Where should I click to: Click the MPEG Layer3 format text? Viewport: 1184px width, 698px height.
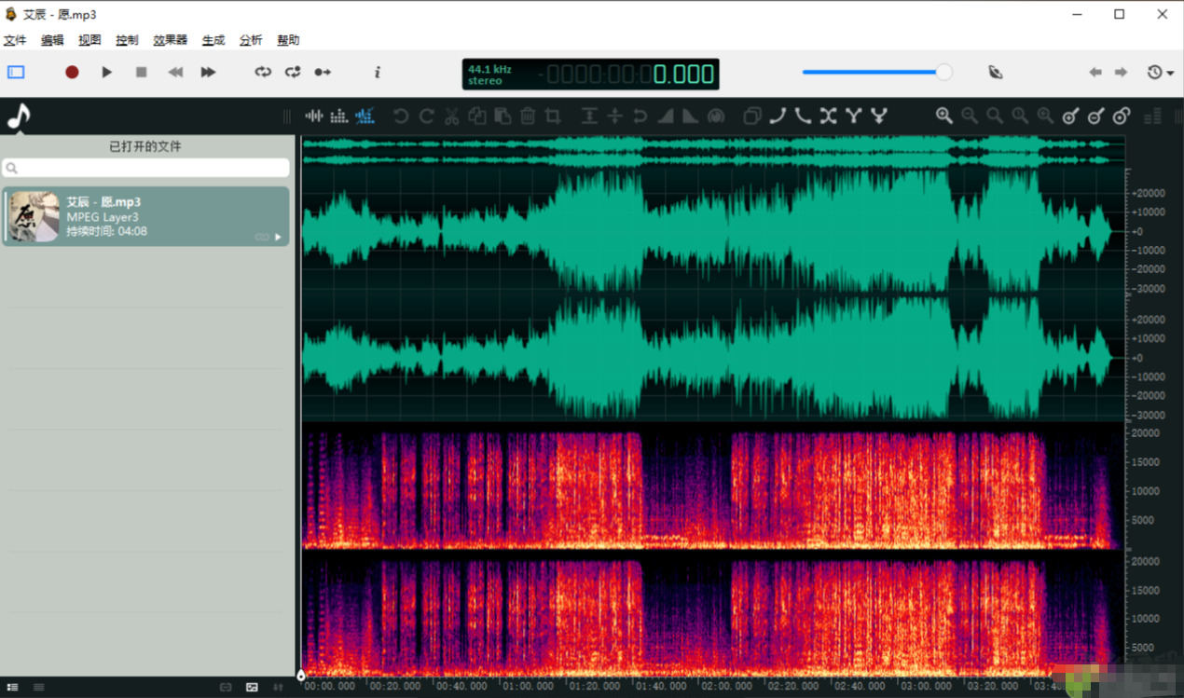103,217
